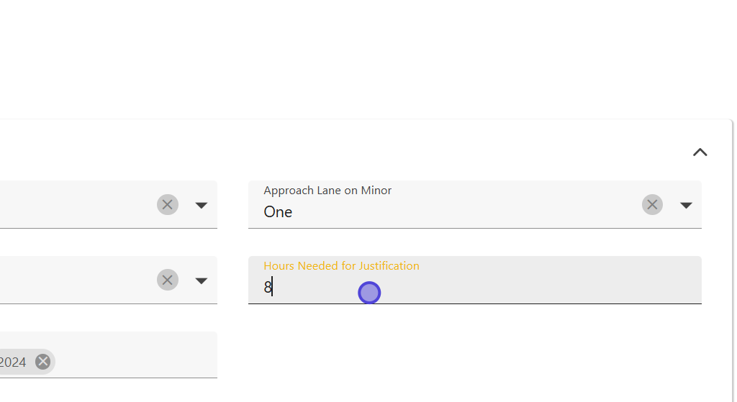Clear the Approach Lane on Minor selection

[x=652, y=205]
